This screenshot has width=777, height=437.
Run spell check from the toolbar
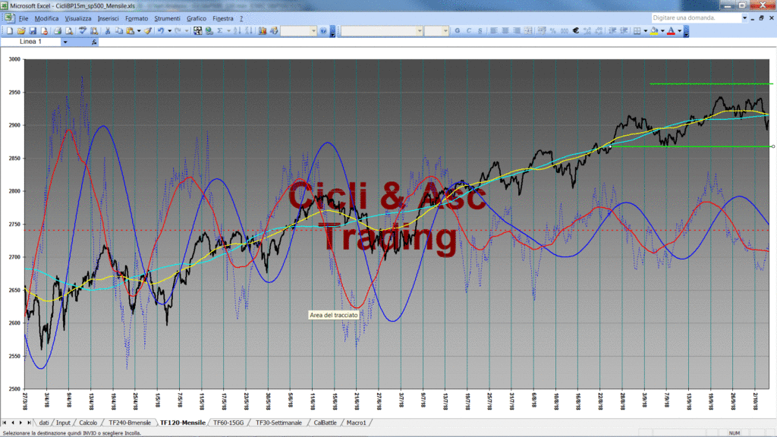point(83,30)
